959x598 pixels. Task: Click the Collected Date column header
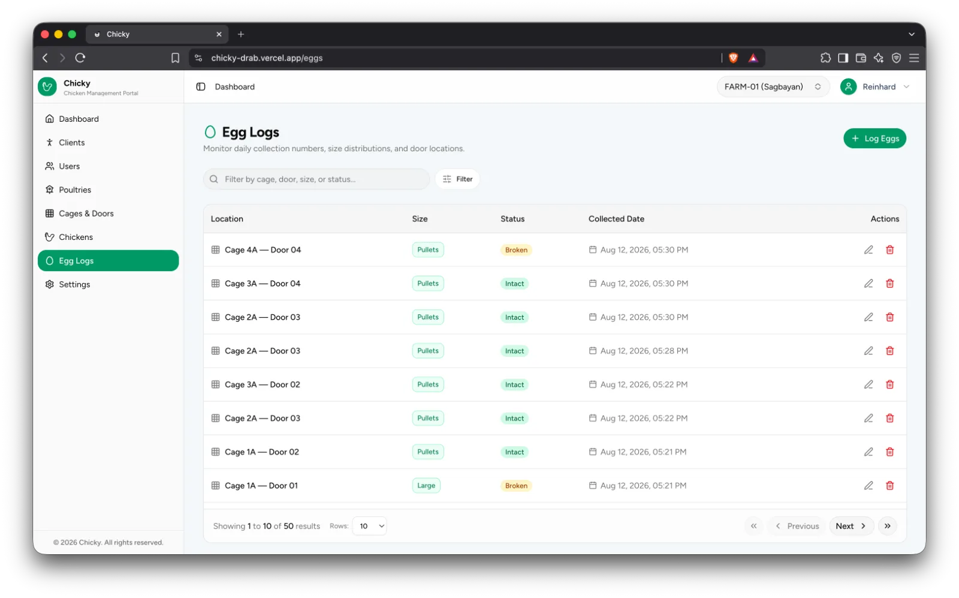616,219
